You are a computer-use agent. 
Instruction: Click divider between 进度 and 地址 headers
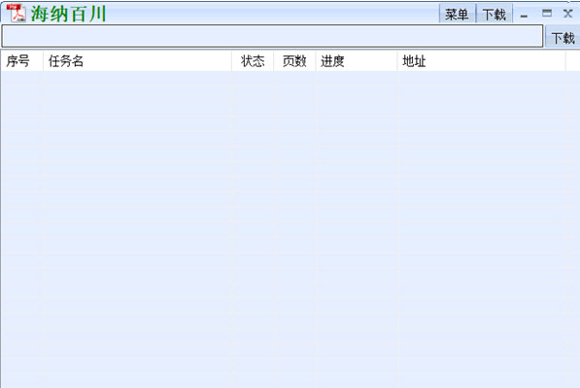tap(397, 60)
